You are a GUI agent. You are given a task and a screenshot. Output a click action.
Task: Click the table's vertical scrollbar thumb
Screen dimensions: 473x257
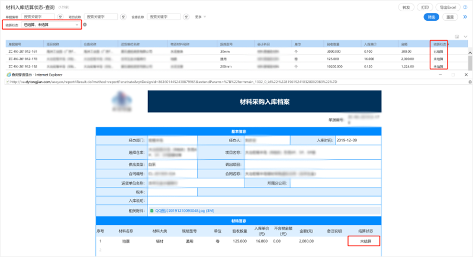tap(469, 63)
